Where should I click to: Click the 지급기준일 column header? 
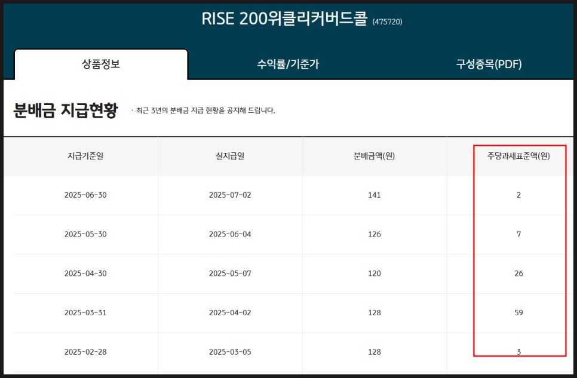pos(85,156)
